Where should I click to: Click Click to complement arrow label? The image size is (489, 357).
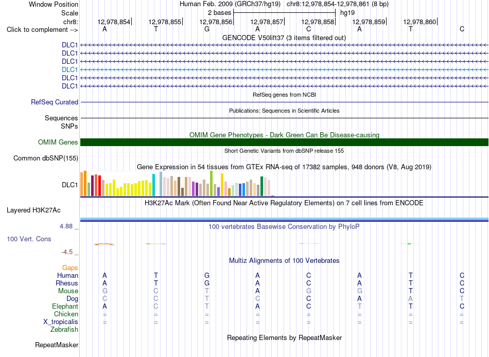pyautogui.click(x=42, y=30)
